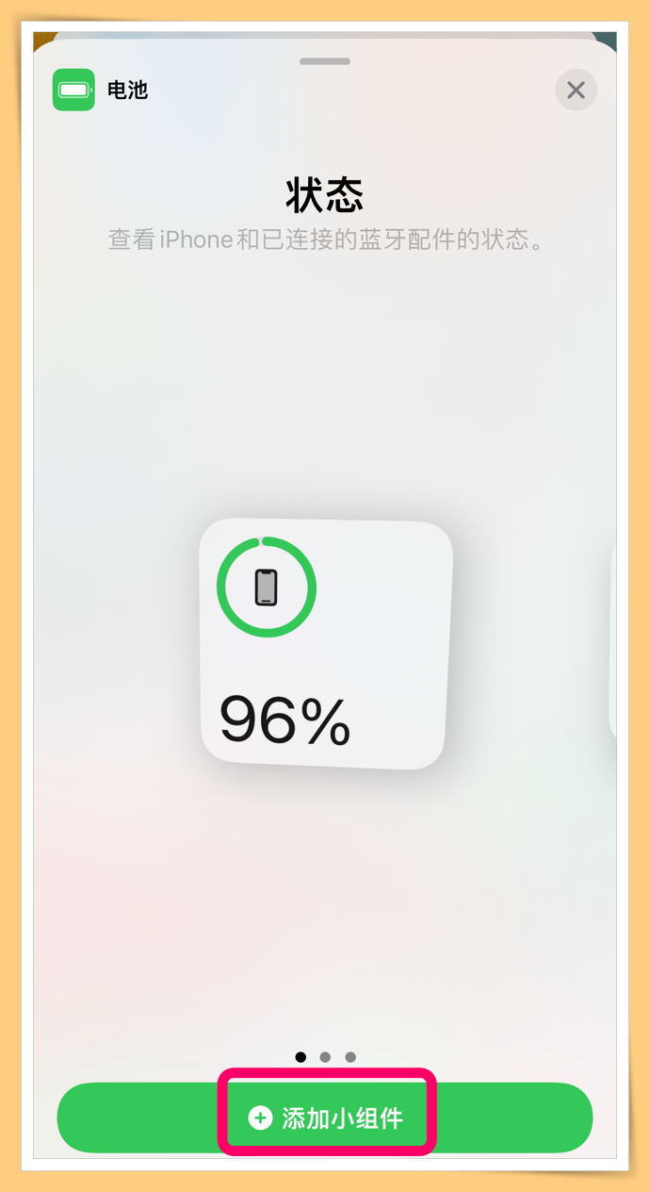Tap the 状态 widget title
The image size is (650, 1192).
tap(325, 195)
